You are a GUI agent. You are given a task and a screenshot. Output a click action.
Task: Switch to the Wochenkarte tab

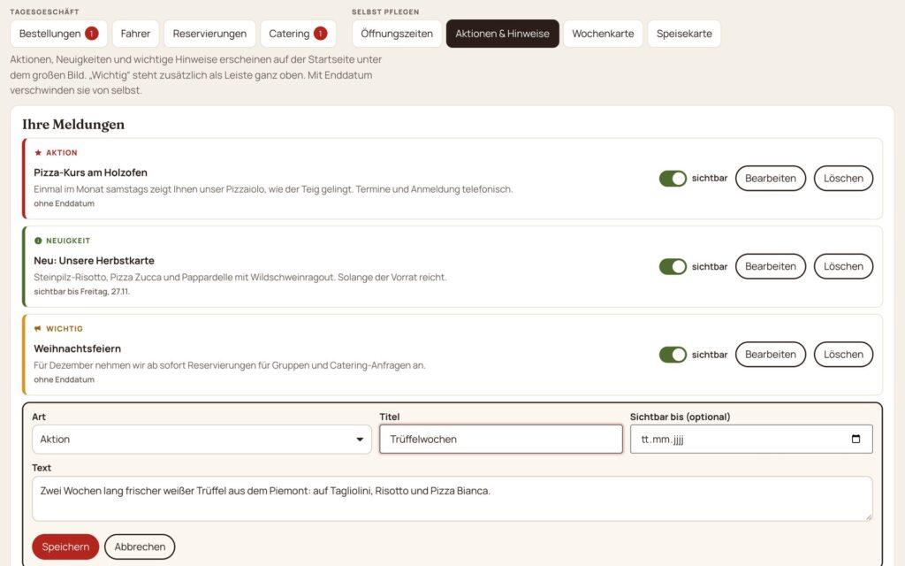[x=603, y=34]
